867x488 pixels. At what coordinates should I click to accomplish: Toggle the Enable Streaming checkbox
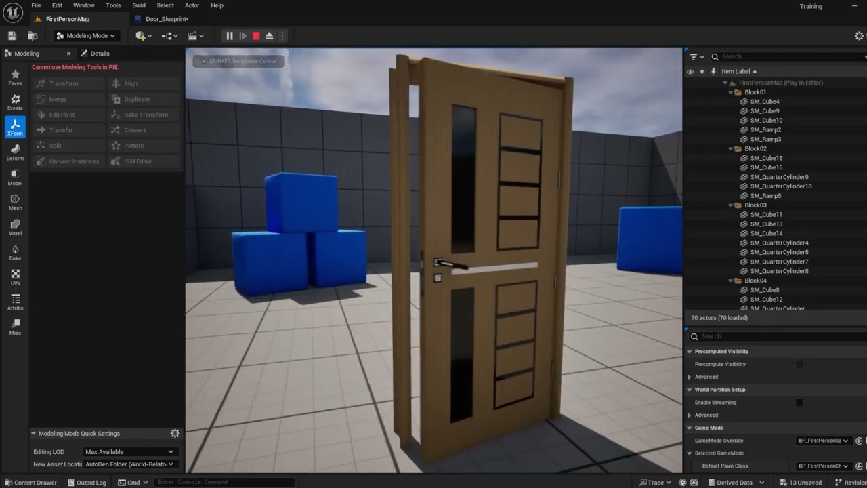[799, 403]
